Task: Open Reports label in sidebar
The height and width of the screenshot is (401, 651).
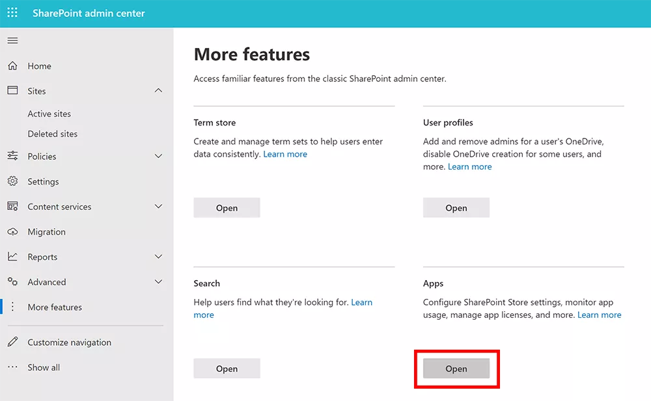Action: pos(42,257)
